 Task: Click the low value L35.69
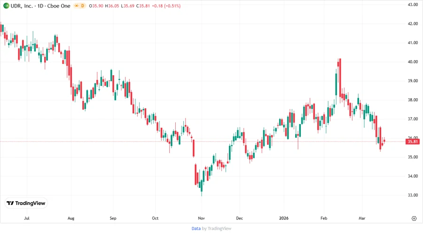point(127,6)
